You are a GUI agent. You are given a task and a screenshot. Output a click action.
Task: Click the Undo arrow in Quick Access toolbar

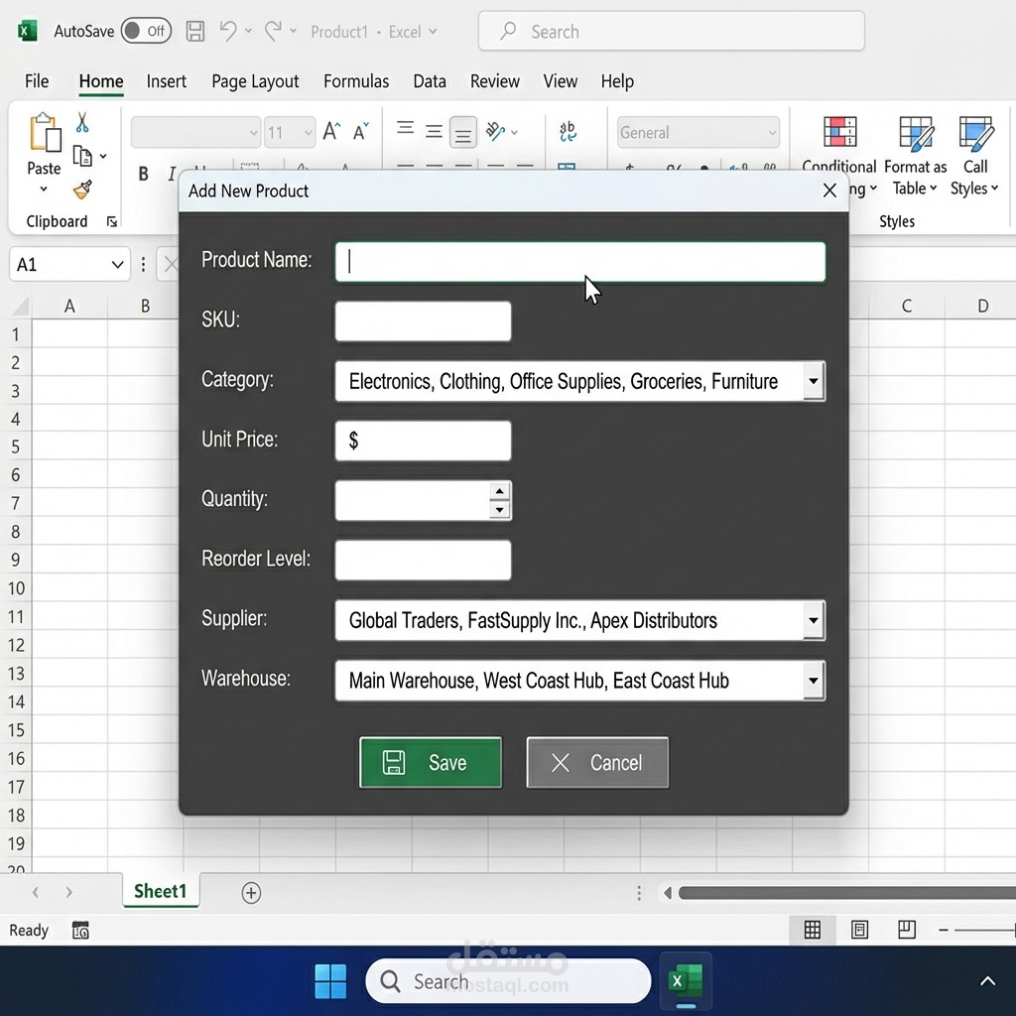229,31
